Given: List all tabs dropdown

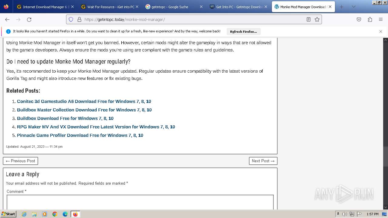Looking at the screenshot, I should pos(353,7).
